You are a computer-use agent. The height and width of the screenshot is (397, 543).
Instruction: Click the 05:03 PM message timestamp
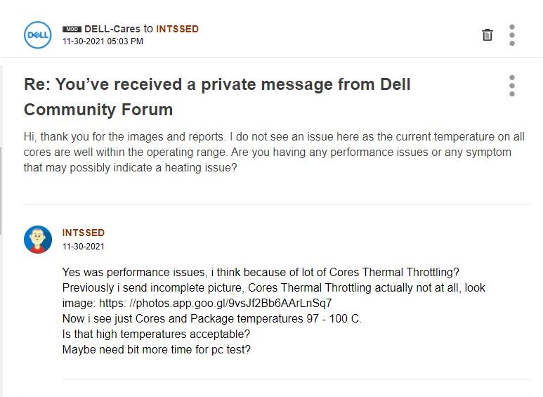point(103,41)
